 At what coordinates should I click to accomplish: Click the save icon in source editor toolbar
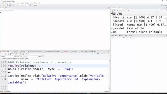[x=9, y=54]
